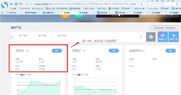
Task: Close the active 百度推广 tab
Action: tap(76, 13)
